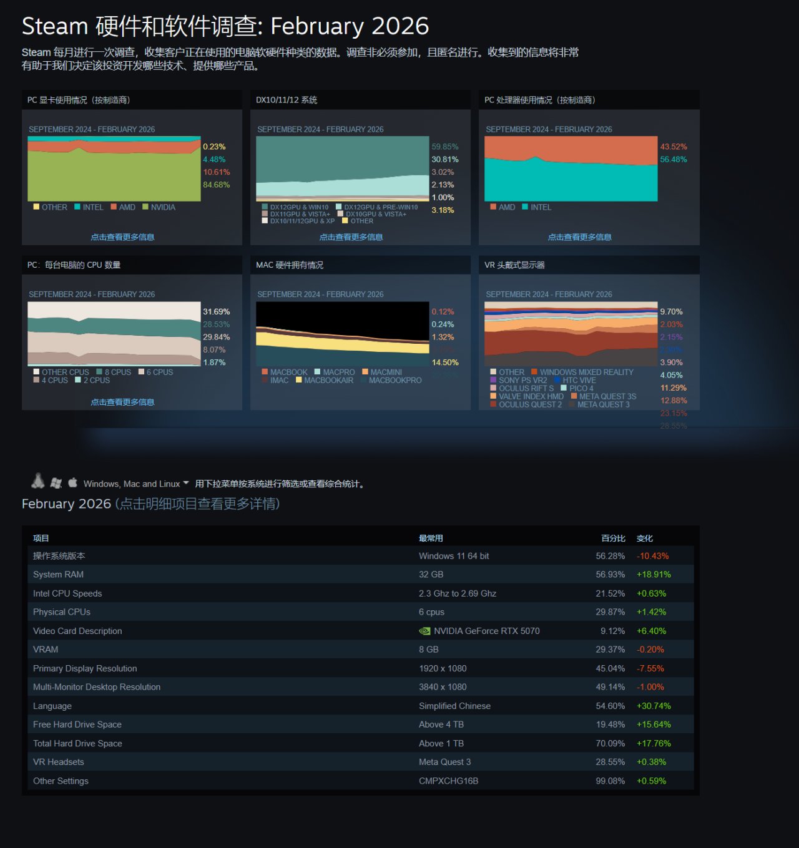The width and height of the screenshot is (799, 848).
Task: Click the Linux penguin platform icon
Action: coord(38,481)
